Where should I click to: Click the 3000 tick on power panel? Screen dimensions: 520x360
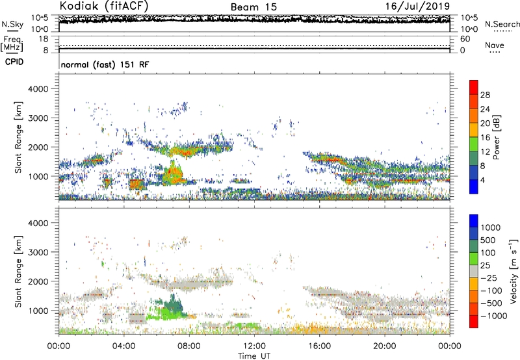click(38, 118)
